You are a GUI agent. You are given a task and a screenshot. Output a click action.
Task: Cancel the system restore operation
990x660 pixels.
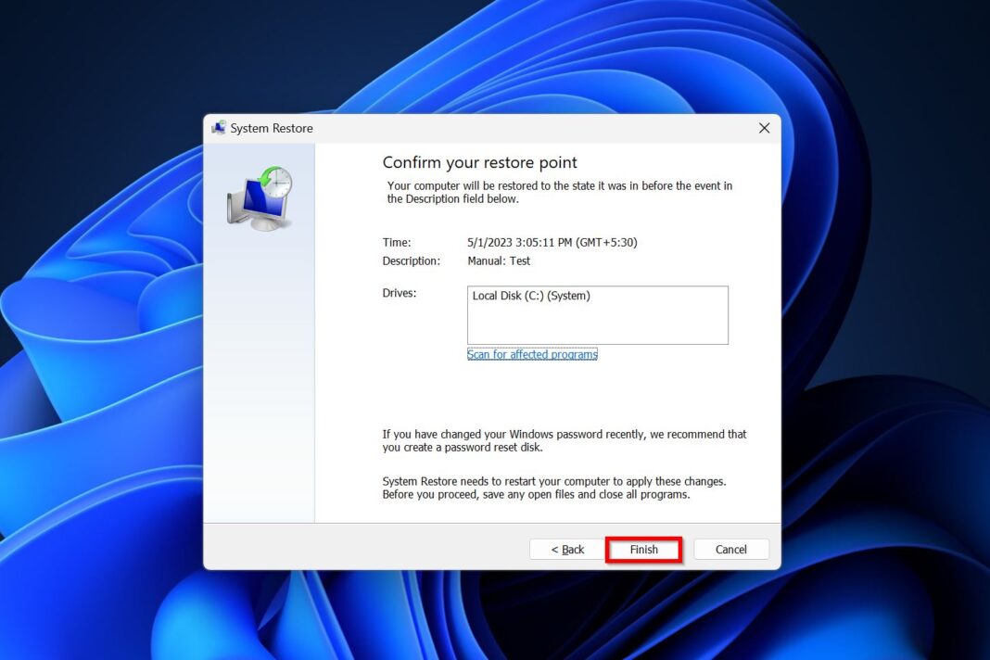click(x=730, y=549)
